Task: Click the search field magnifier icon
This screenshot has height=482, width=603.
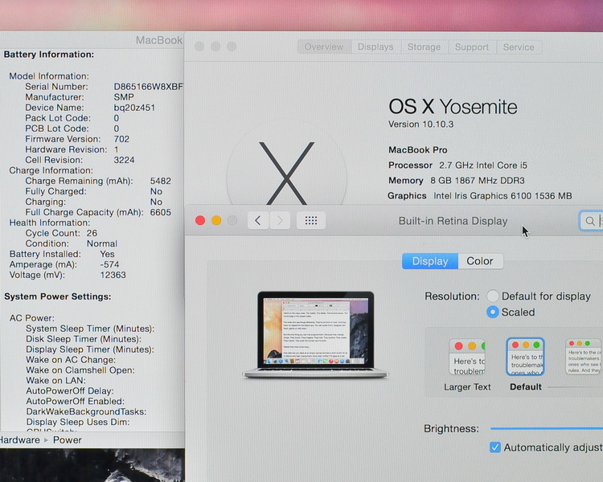Action: click(x=589, y=221)
